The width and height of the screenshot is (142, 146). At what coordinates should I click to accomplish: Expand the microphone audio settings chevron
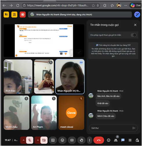click(x=24, y=140)
